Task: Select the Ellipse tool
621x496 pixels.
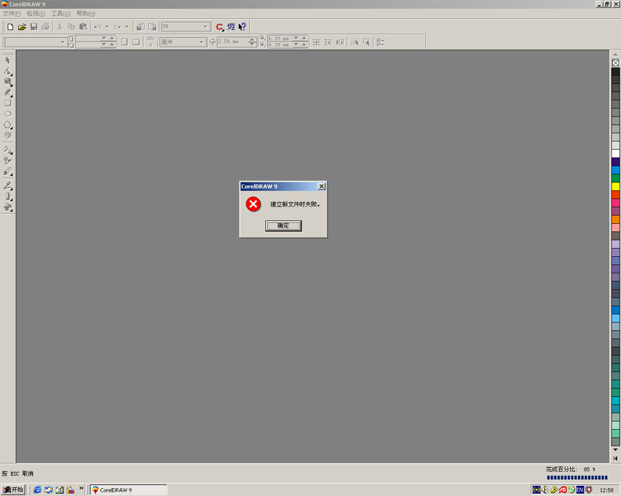Action: pyautogui.click(x=8, y=114)
